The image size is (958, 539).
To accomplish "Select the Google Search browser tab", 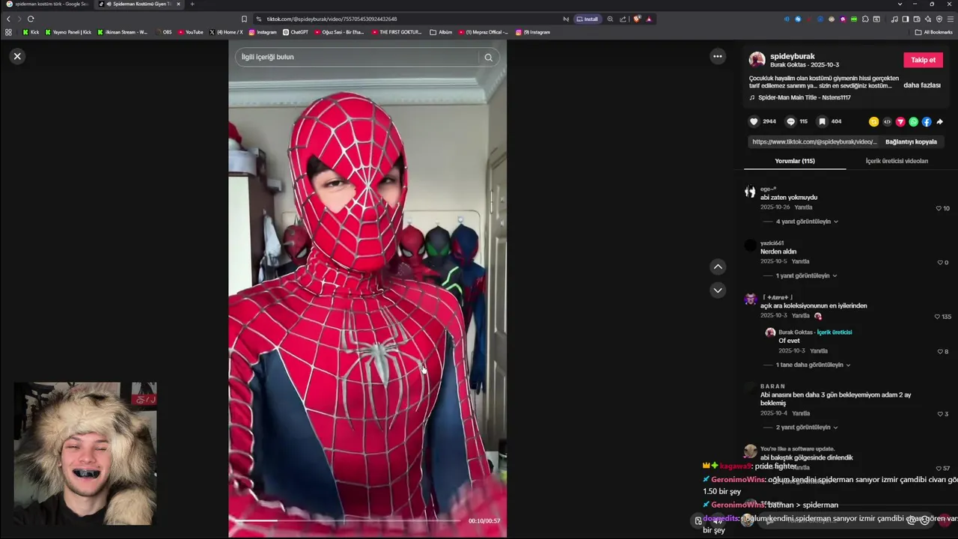I will point(46,4).
